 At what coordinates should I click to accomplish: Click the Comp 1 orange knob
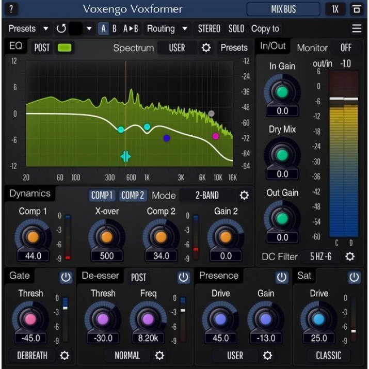pyautogui.click(x=33, y=237)
